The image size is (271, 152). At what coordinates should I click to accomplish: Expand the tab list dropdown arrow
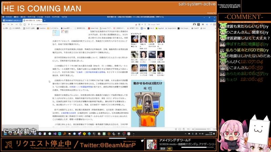214,20
